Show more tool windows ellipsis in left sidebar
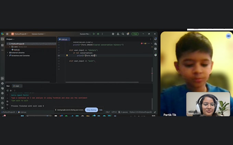Viewport: 233px width, 145px height. [x=2, y=50]
